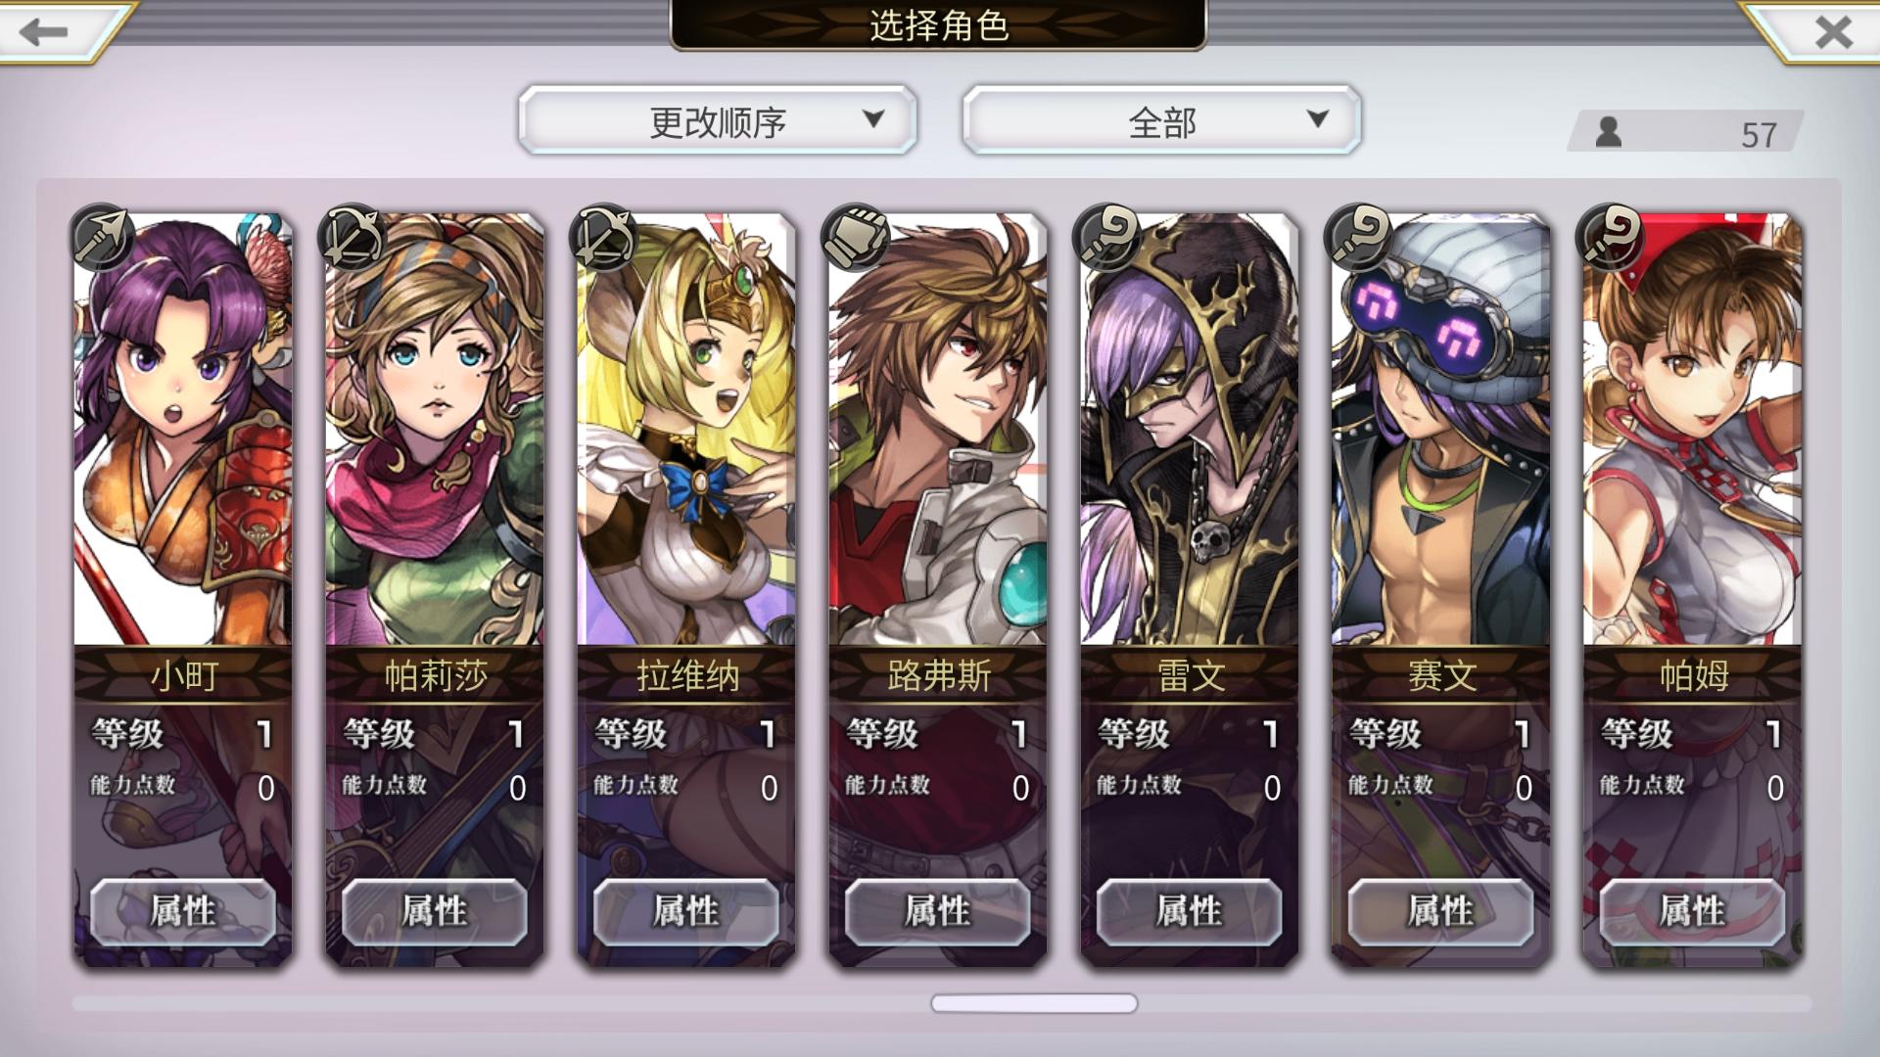Select the 拉维纳 character portrait
This screenshot has height=1057, width=1880.
click(686, 431)
